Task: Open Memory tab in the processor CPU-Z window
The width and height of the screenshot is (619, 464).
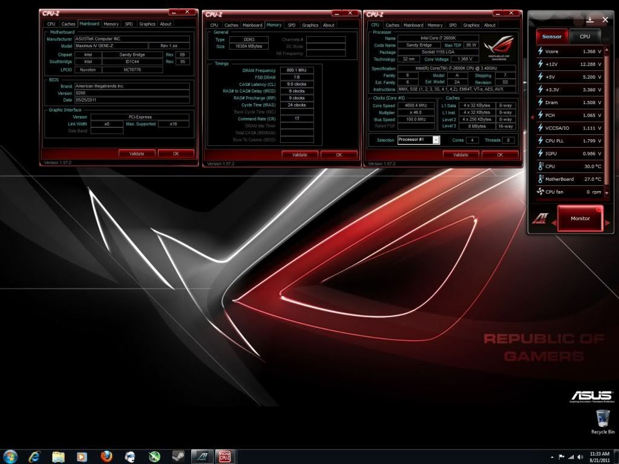Action: [x=434, y=25]
